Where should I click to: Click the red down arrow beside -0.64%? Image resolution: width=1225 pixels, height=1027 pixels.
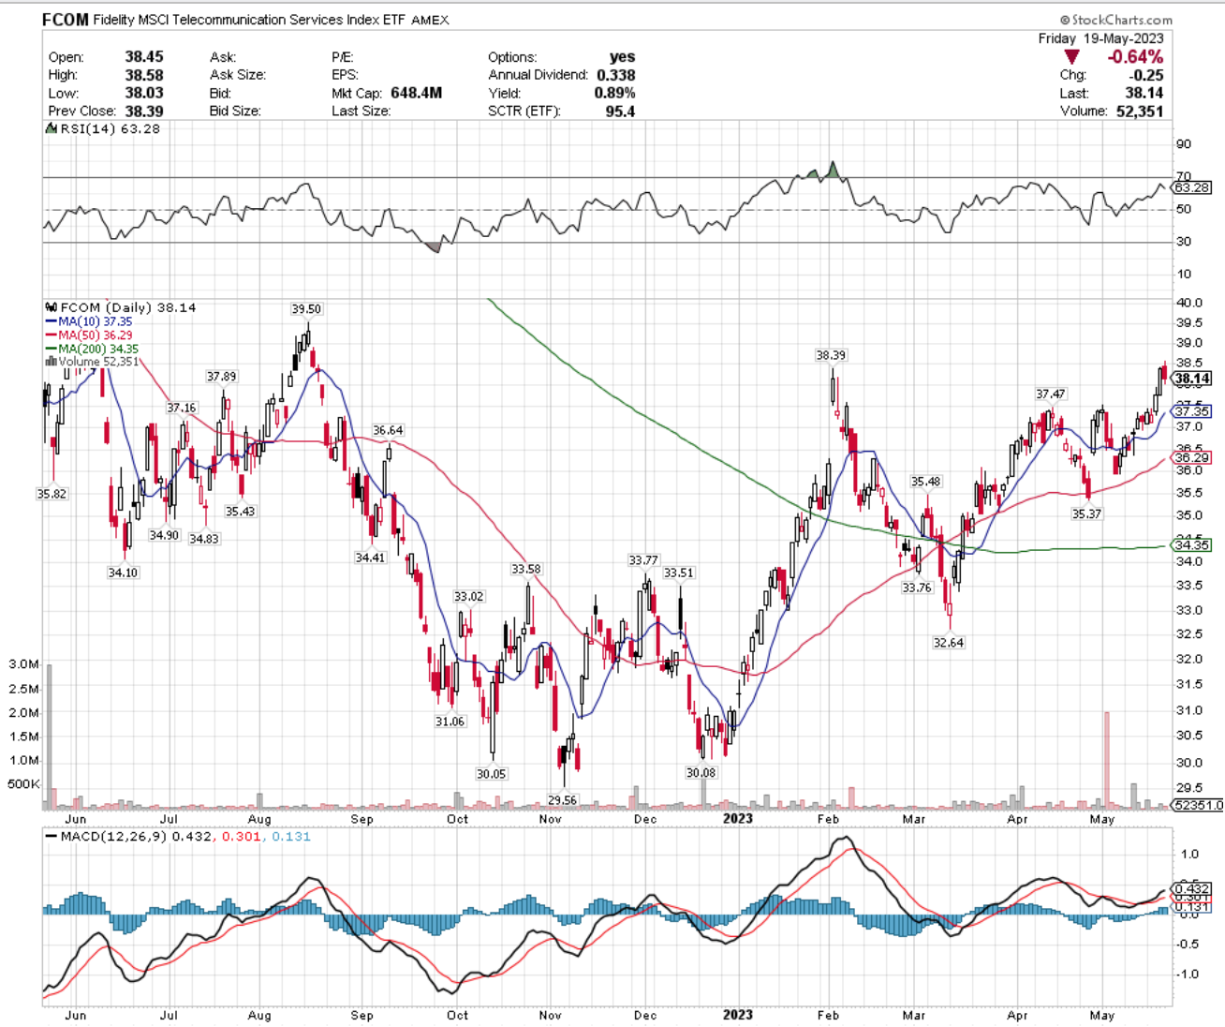coord(1072,57)
